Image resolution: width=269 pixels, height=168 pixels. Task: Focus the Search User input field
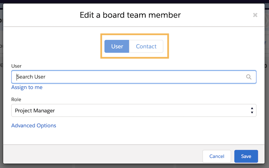click(134, 77)
